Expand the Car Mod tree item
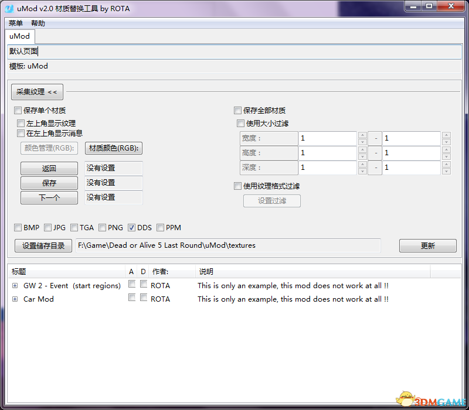 (x=15, y=299)
